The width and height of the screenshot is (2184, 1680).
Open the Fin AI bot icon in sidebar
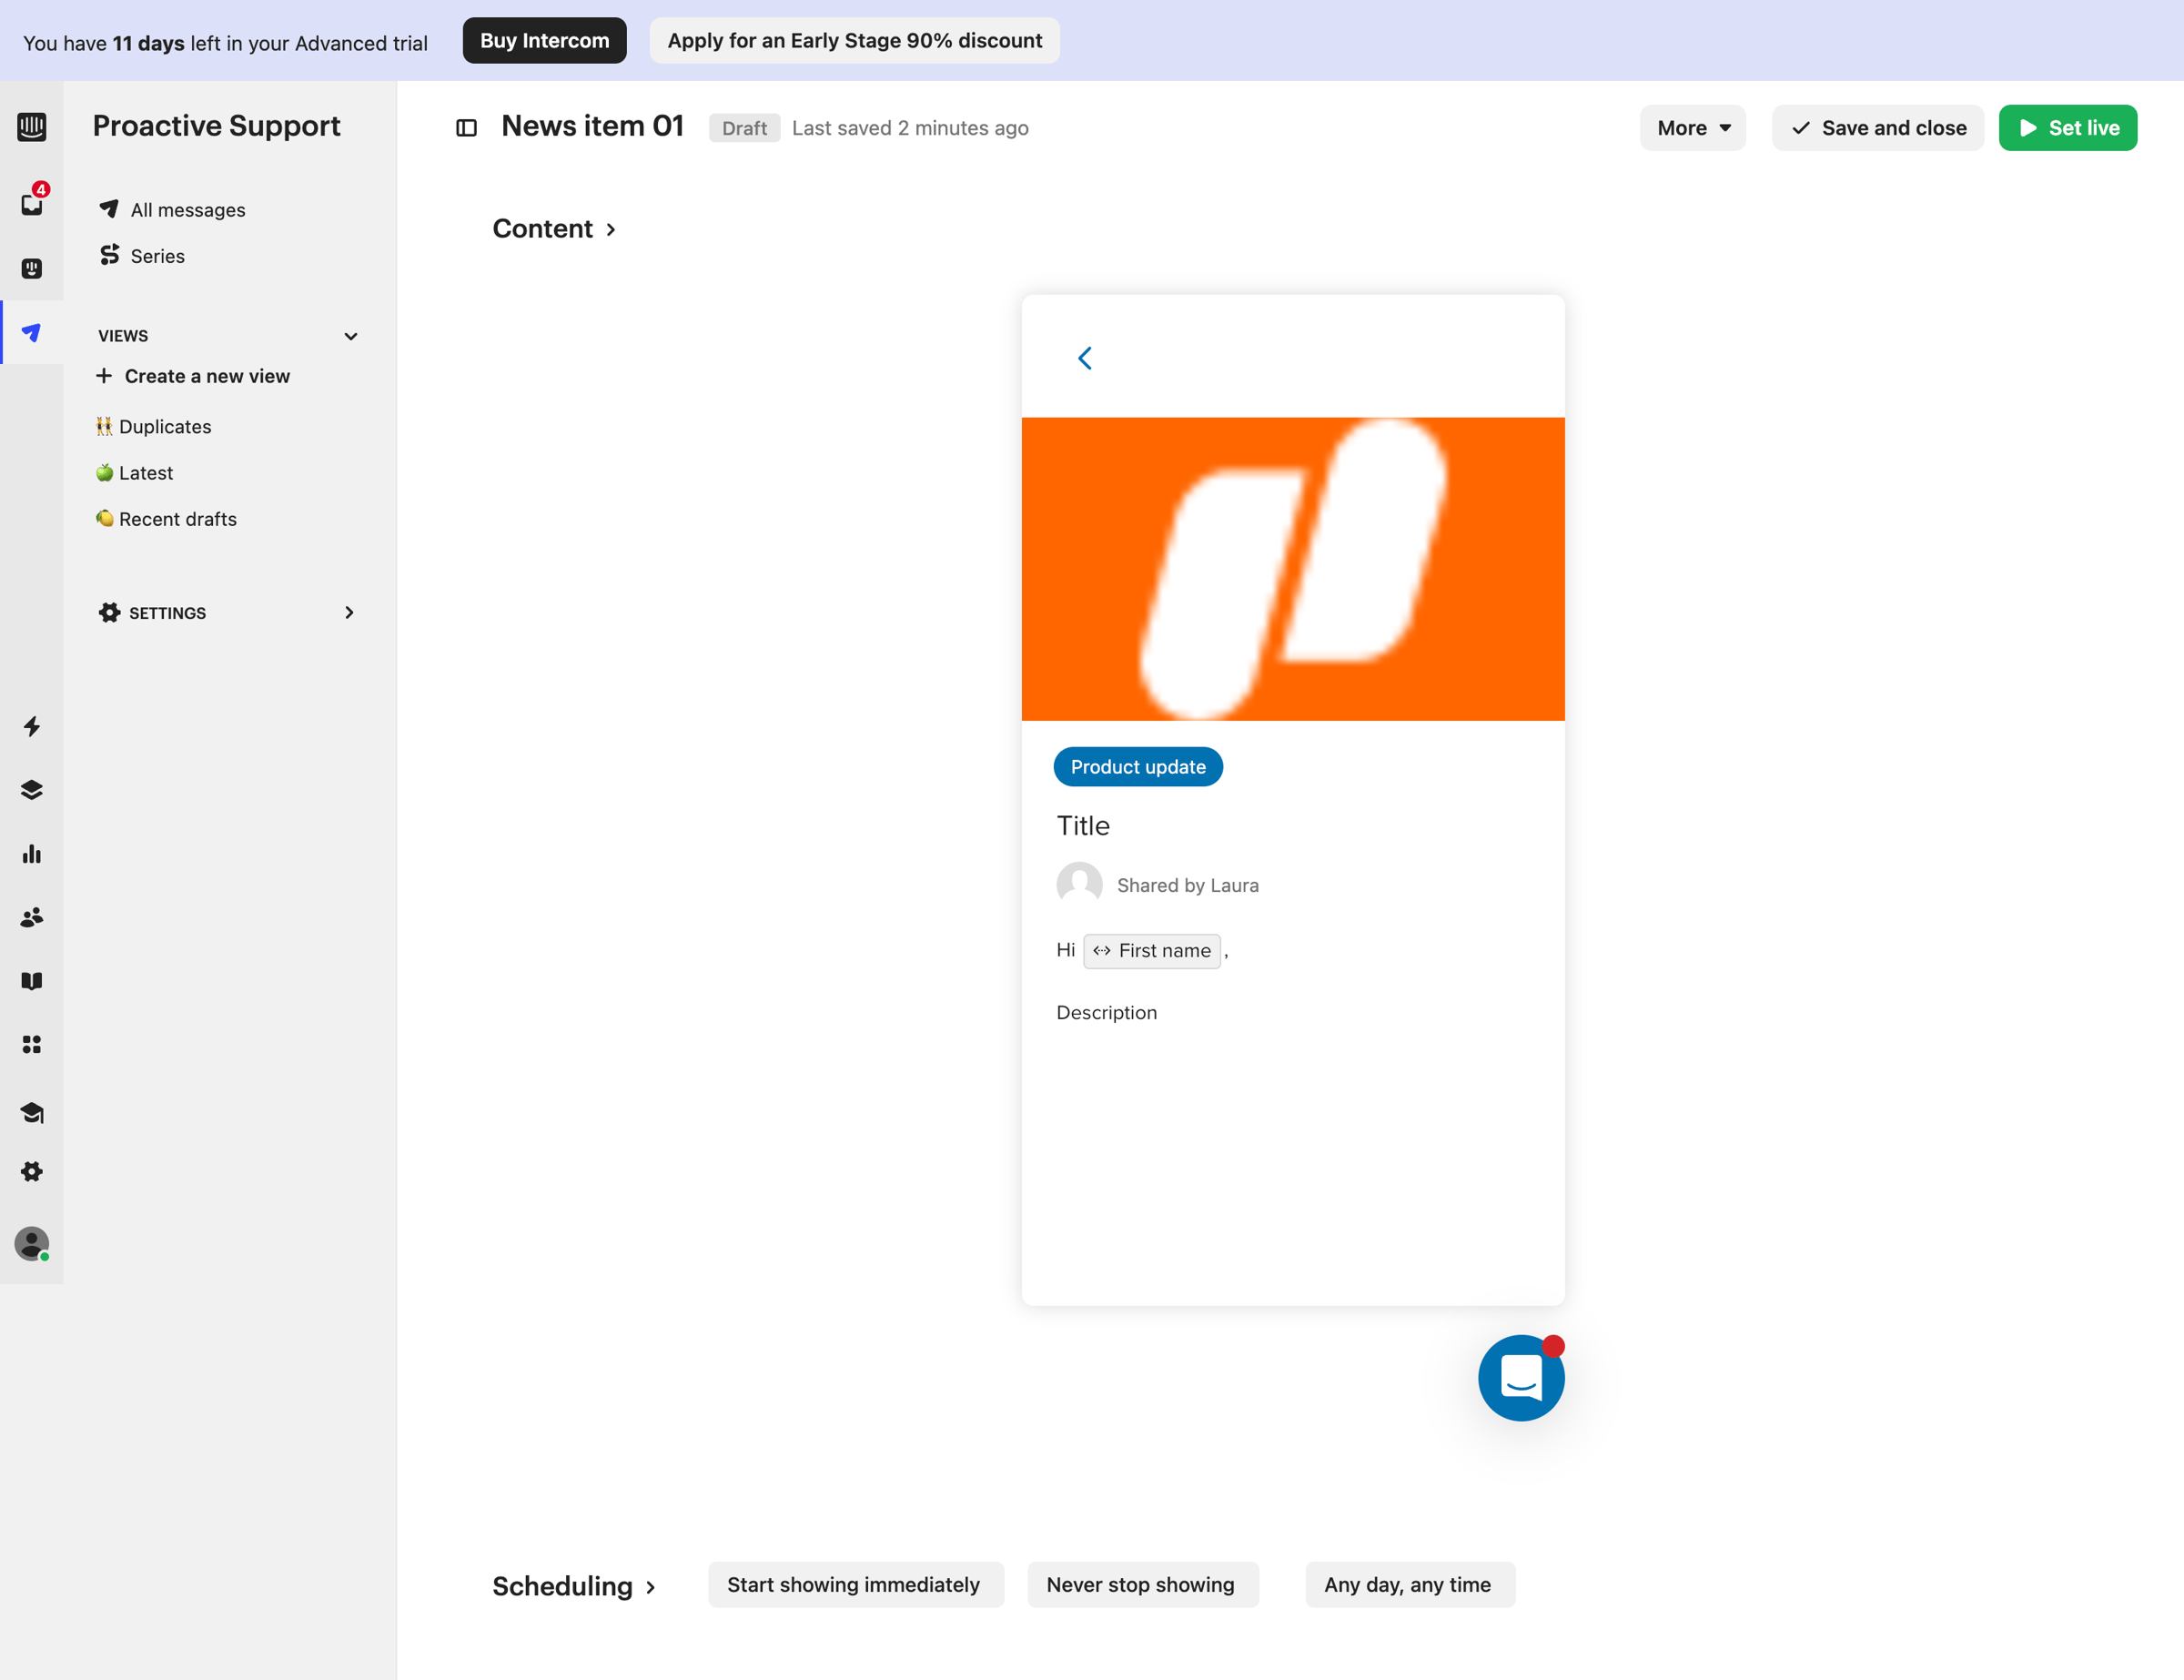click(x=31, y=268)
